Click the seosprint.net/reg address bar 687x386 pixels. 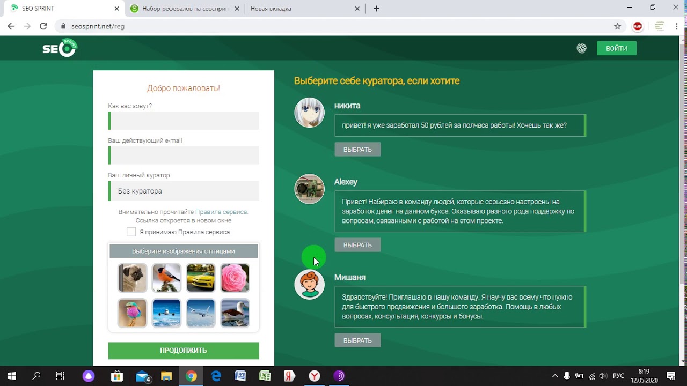pyautogui.click(x=341, y=26)
